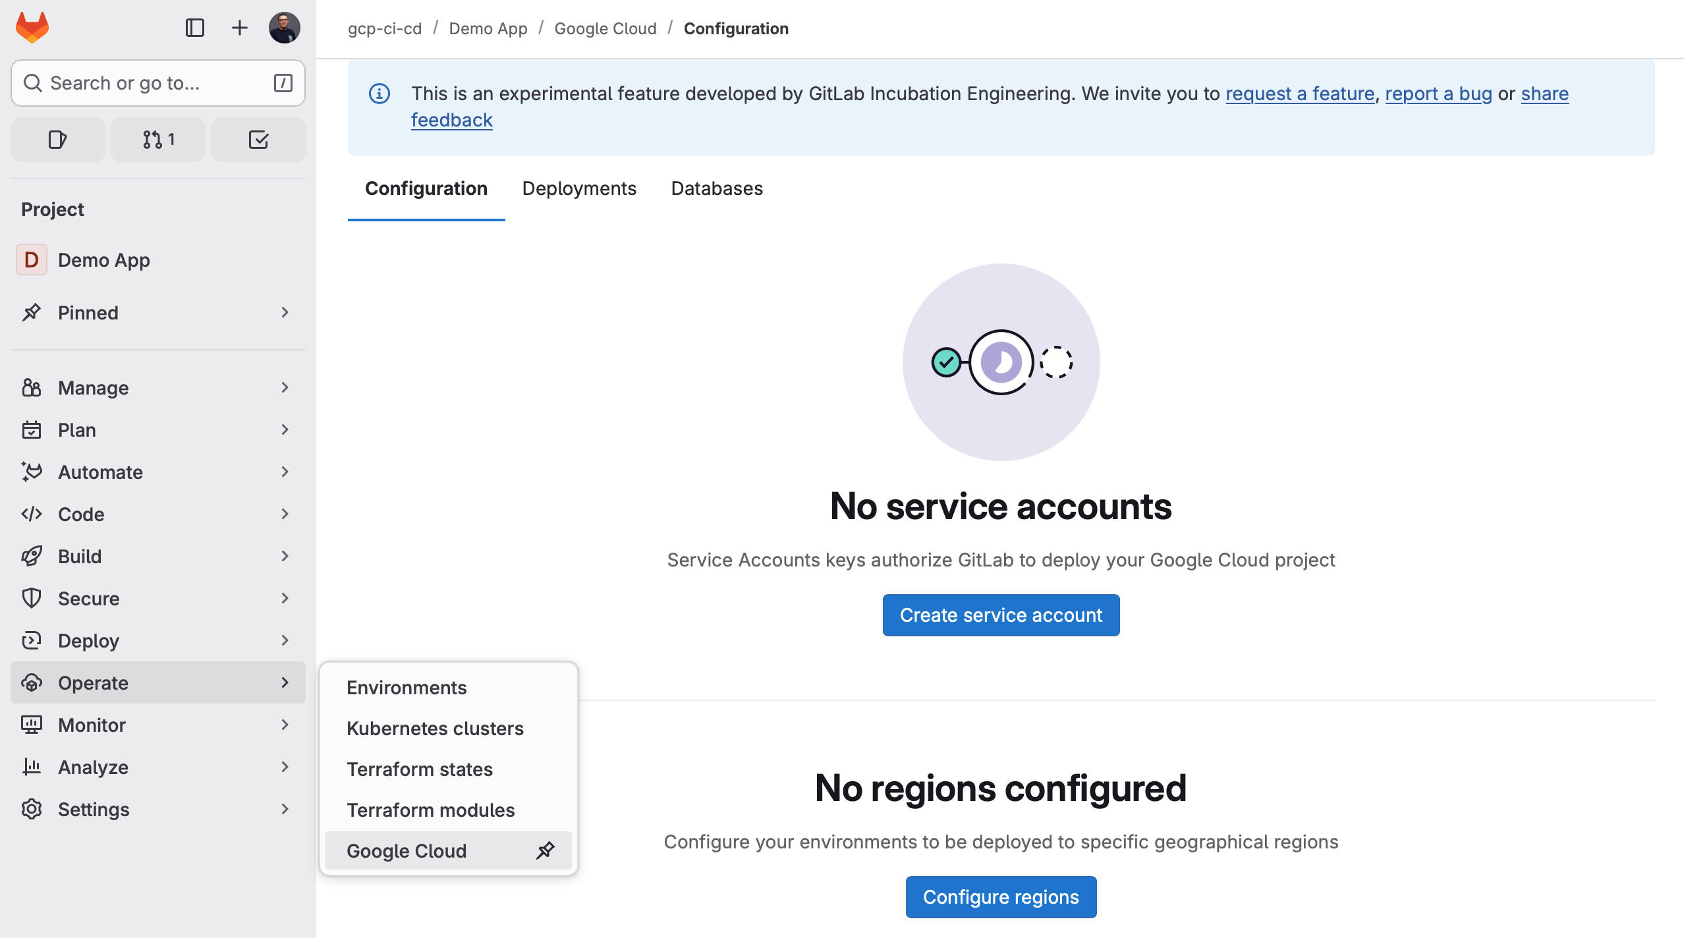The height and width of the screenshot is (938, 1684).
Task: Open the request a feature link
Action: [x=1300, y=94]
